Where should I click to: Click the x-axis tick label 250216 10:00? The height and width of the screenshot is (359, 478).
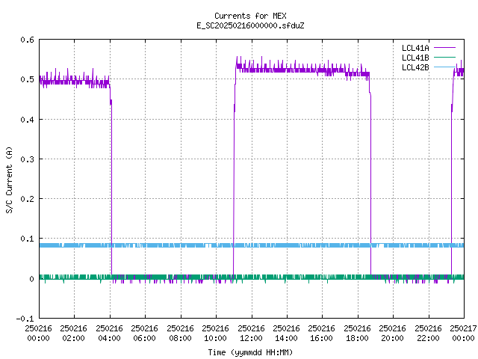(x=216, y=333)
